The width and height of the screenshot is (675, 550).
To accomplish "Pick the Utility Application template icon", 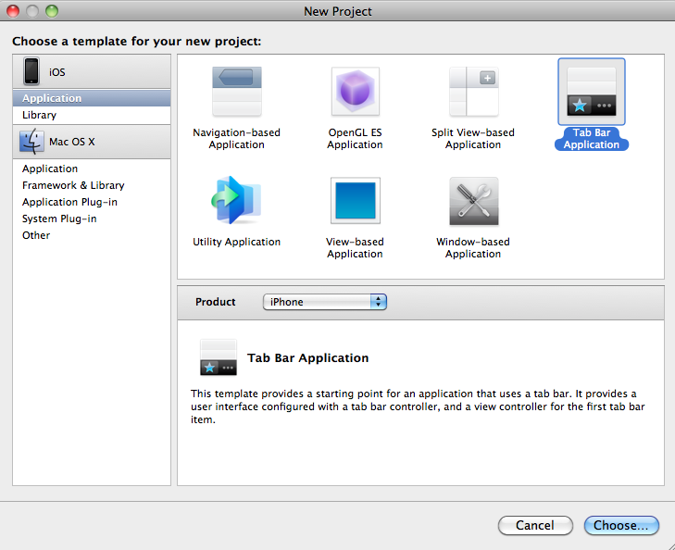I will tap(237, 201).
